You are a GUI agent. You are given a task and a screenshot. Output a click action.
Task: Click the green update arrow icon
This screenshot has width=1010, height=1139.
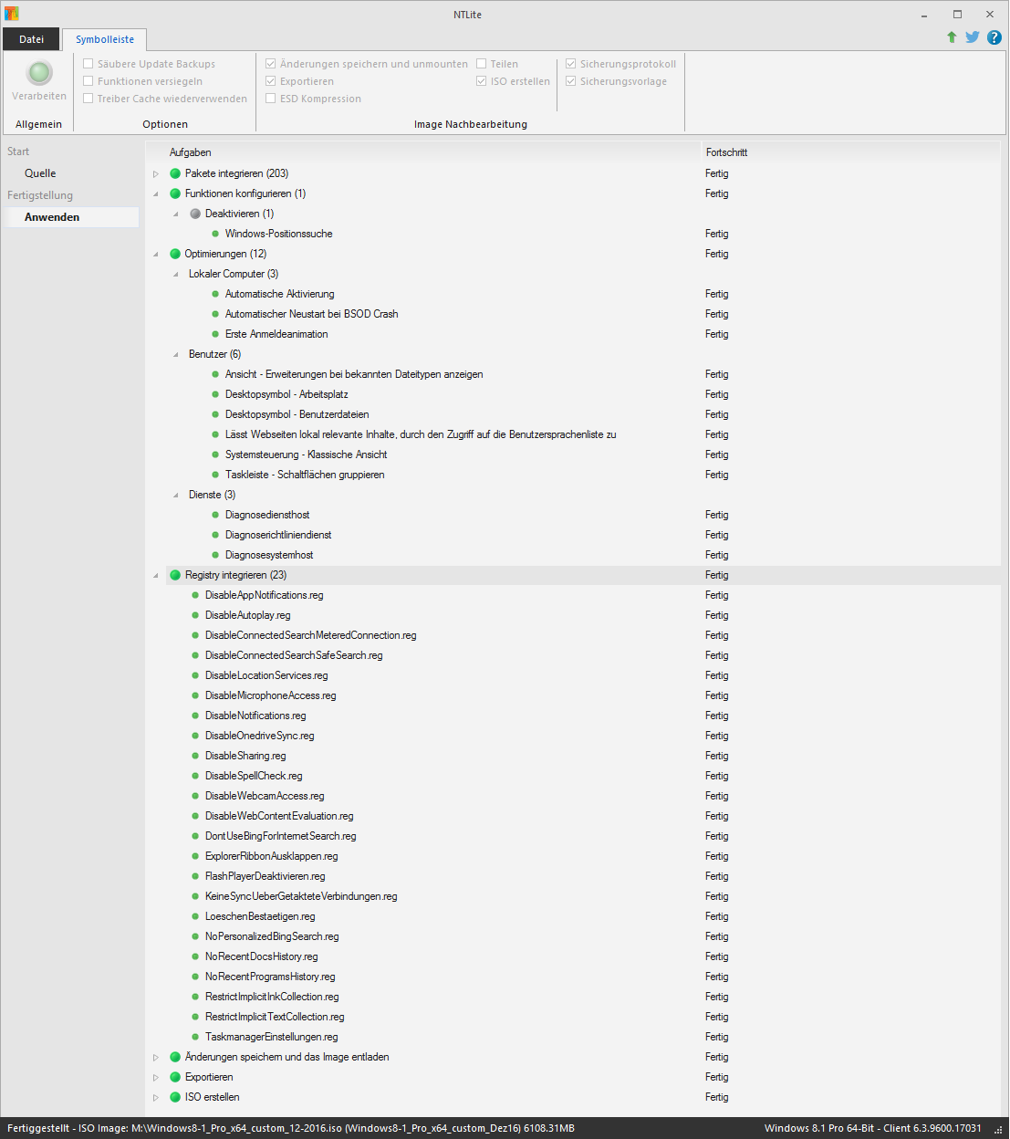(952, 37)
